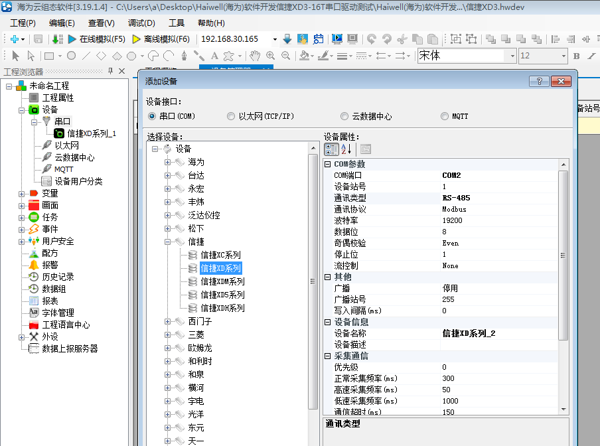Click the zoom in magnifier icon
The width and height of the screenshot is (600, 446).
click(x=271, y=56)
